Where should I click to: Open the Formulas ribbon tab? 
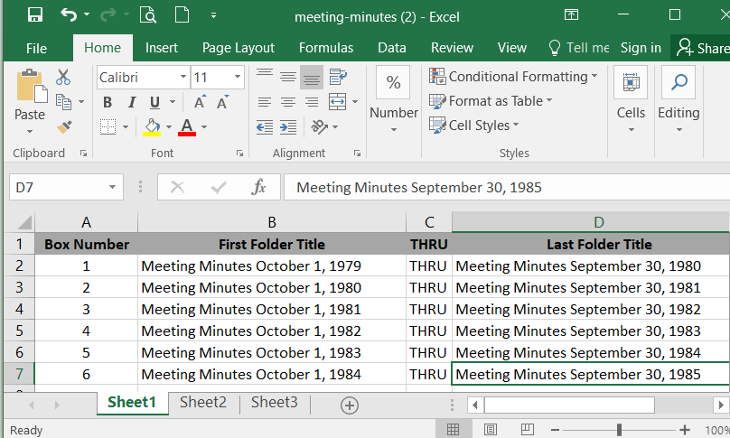[x=326, y=48]
